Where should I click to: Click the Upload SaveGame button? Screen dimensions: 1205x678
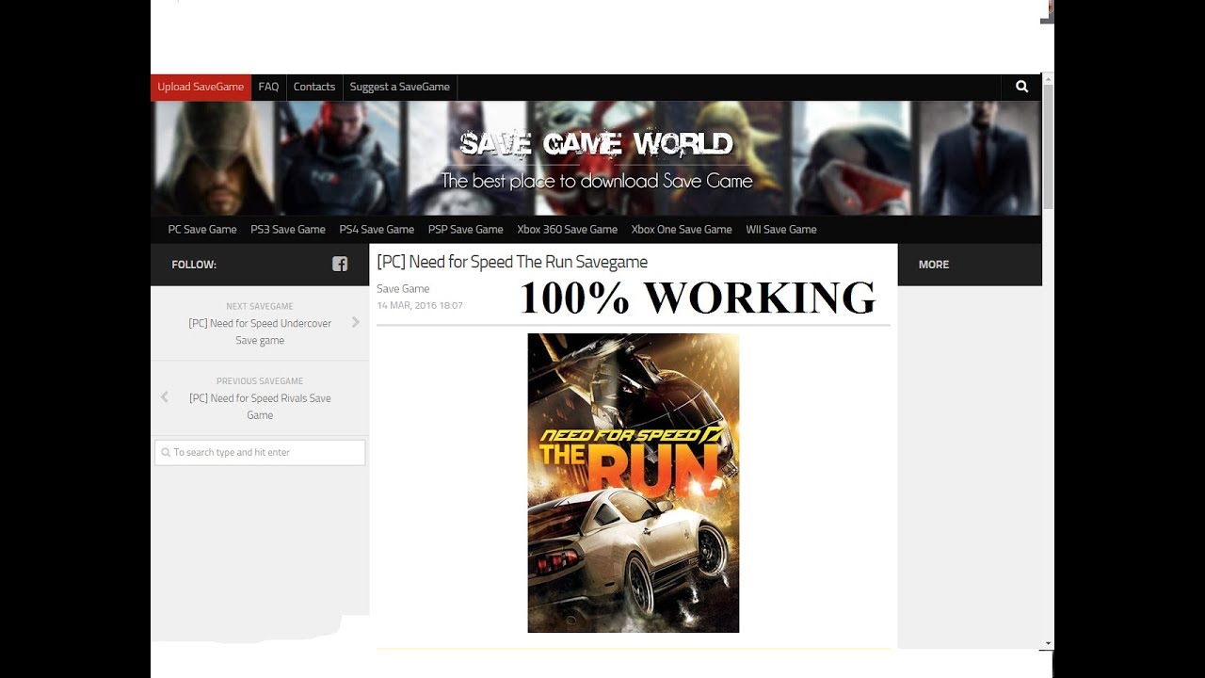click(x=201, y=87)
